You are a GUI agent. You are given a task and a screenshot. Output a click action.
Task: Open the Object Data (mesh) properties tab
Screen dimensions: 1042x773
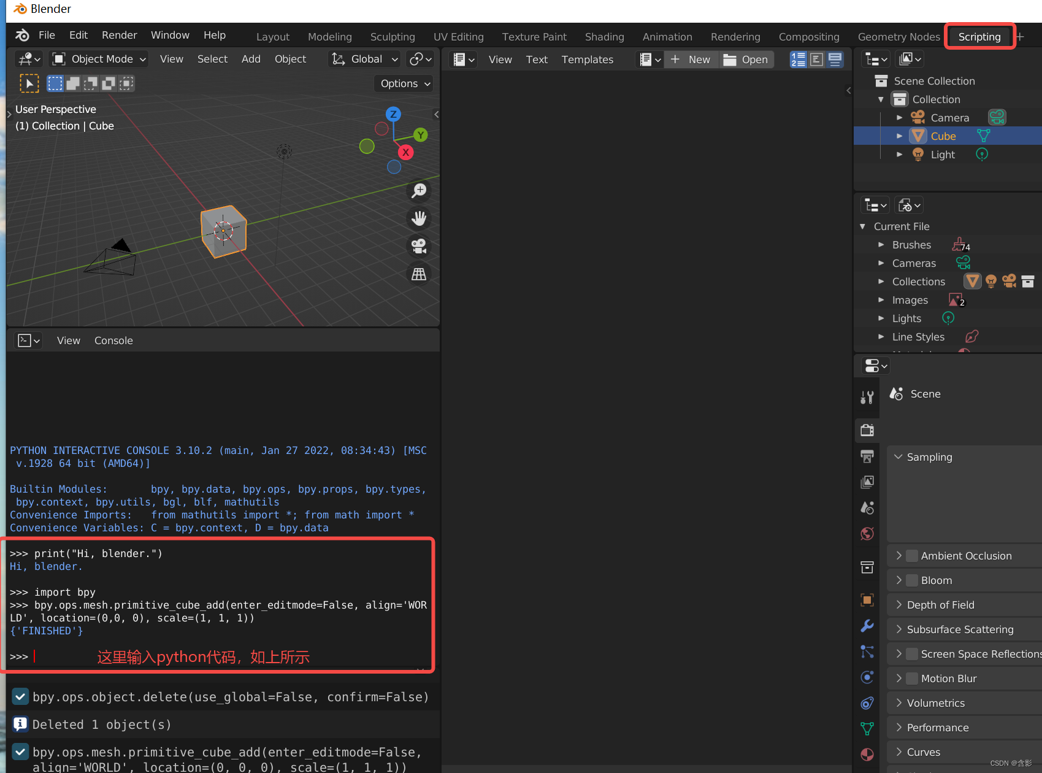[x=867, y=729]
